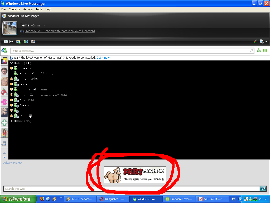This screenshot has width=270, height=203.
Task: Click into the Find a contact field
Action: (x=132, y=51)
